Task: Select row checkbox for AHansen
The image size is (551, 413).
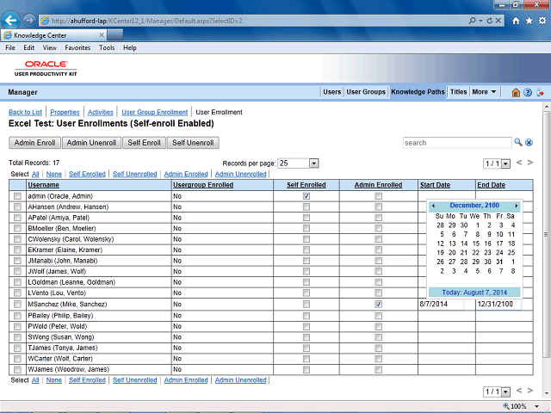Action: tap(17, 206)
